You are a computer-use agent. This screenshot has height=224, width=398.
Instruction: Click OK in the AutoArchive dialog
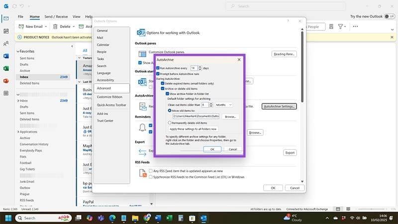tap(212, 149)
